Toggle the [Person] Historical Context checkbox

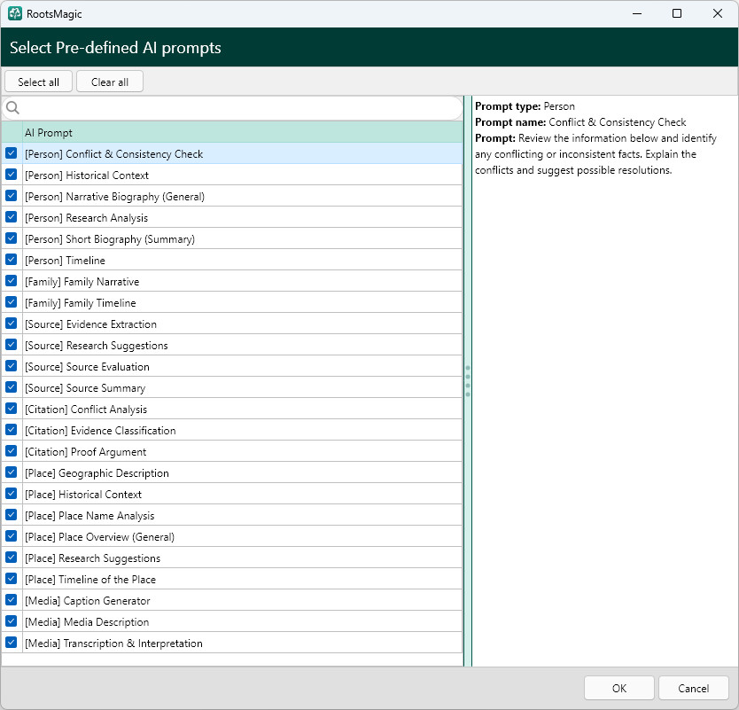[12, 175]
